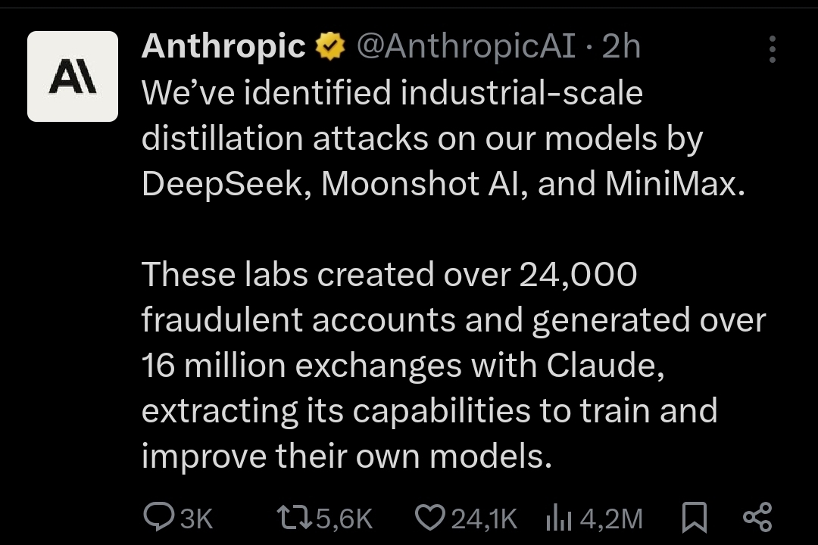The height and width of the screenshot is (545, 818).
Task: Click the 2h timestamp of the tweet
Action: tap(621, 47)
